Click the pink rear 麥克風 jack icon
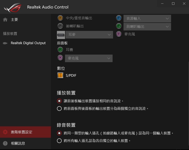The height and width of the screenshot is (150, 189). (x=119, y=34)
